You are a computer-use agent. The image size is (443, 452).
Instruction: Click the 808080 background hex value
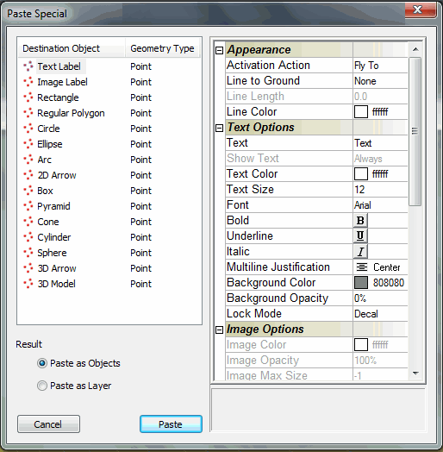(x=389, y=283)
